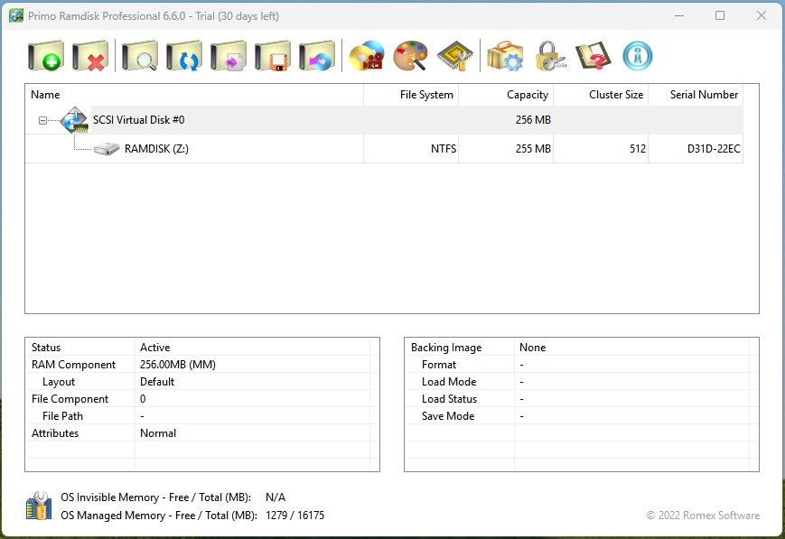Open the appearance customization palette
785x539 pixels.
point(410,55)
